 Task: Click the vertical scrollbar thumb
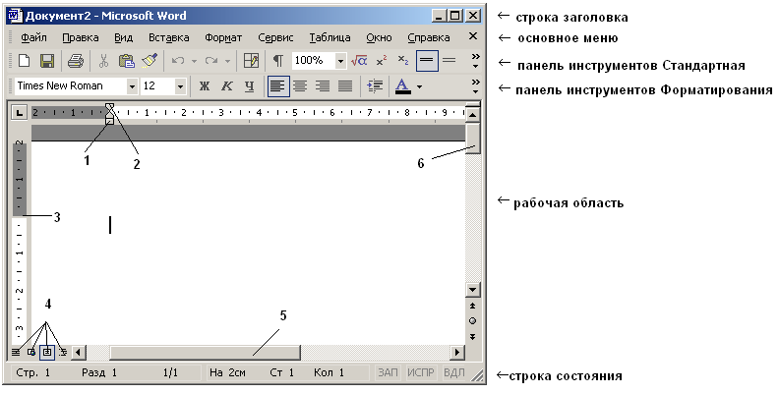(472, 139)
